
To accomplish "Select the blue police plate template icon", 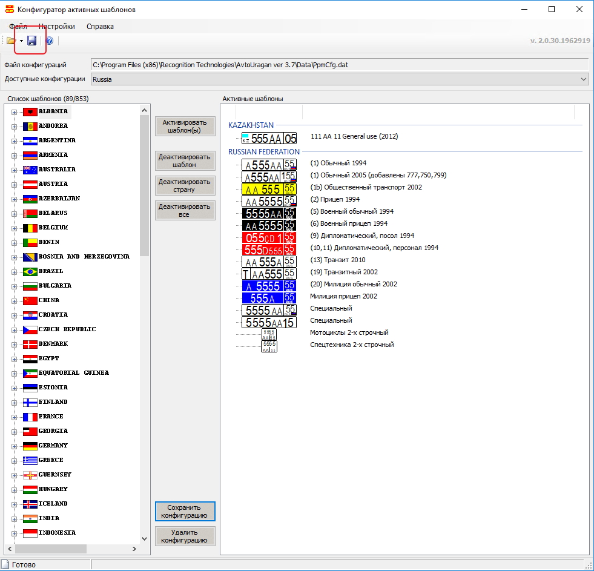I will [x=269, y=285].
